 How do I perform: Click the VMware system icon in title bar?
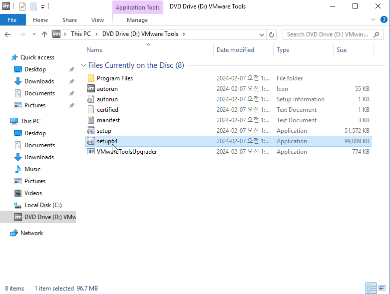pyautogui.click(x=6, y=6)
